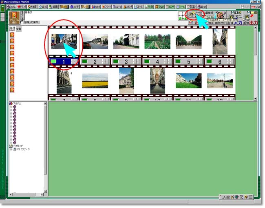Select street photo thumbnail in frame 1
This screenshot has height=208, width=265.
(64, 42)
